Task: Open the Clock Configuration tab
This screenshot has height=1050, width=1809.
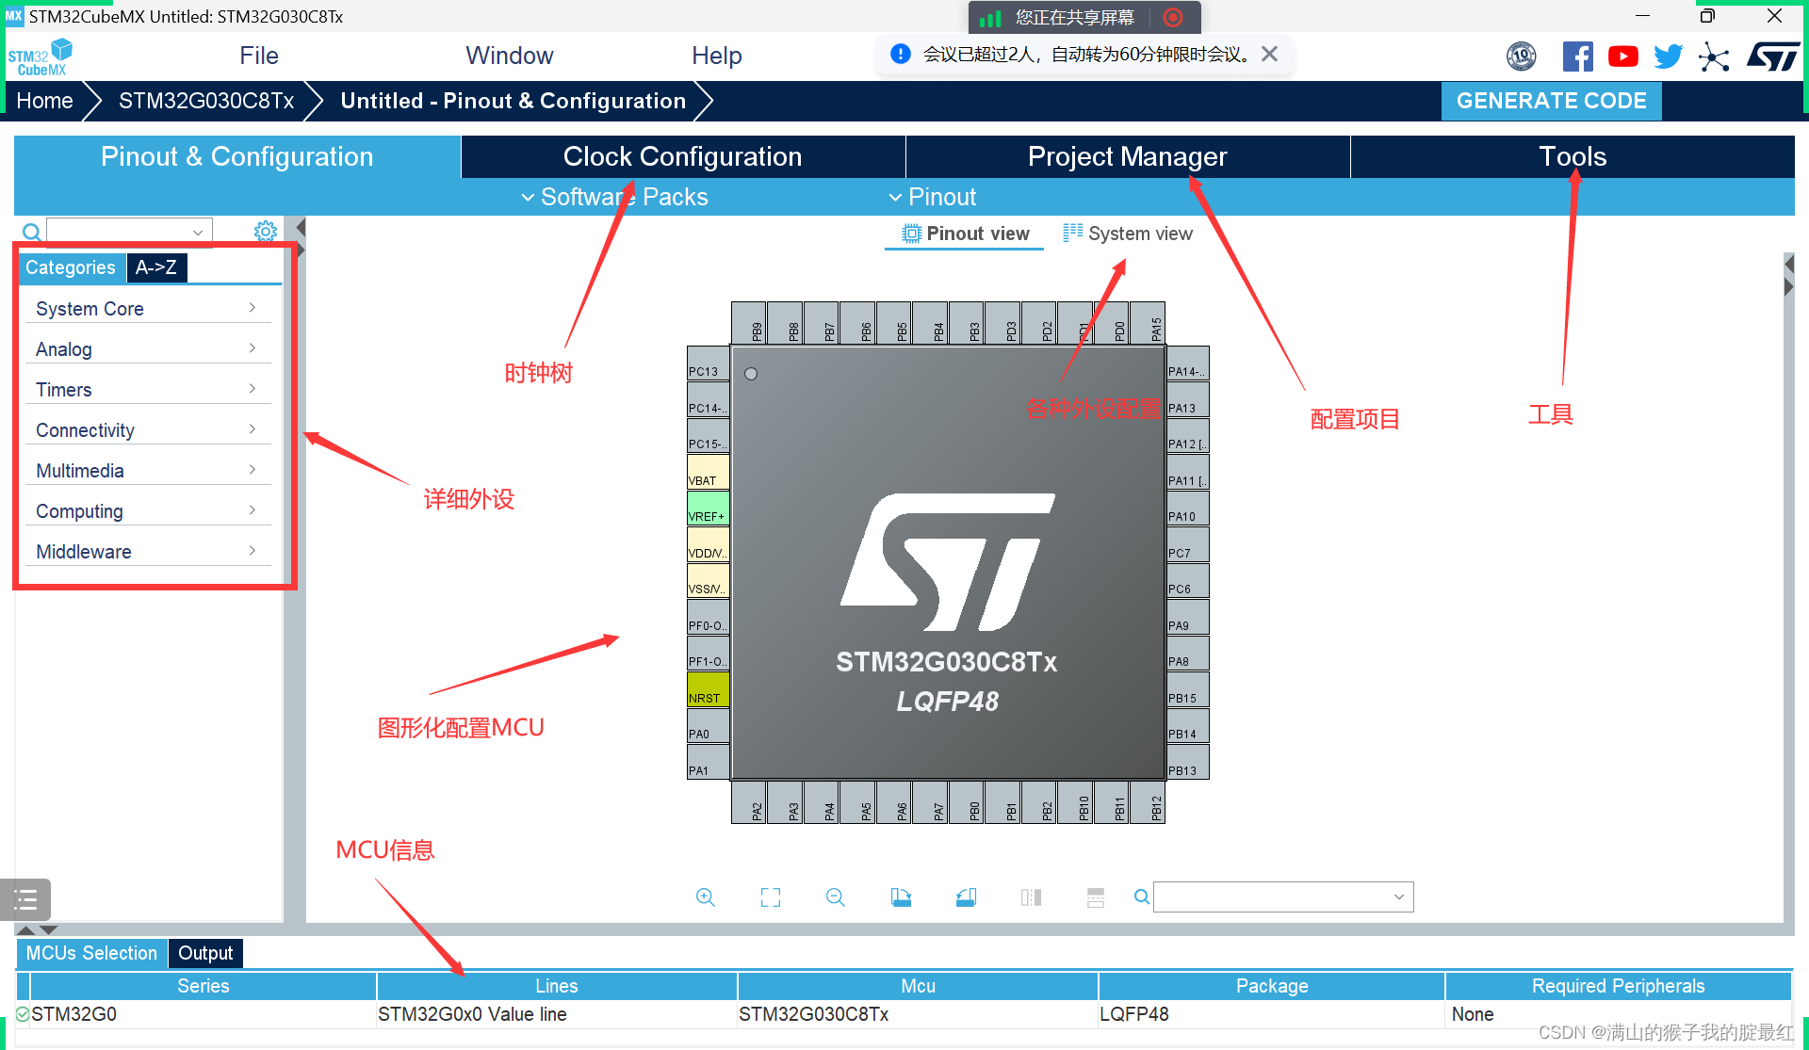Action: pos(682,156)
